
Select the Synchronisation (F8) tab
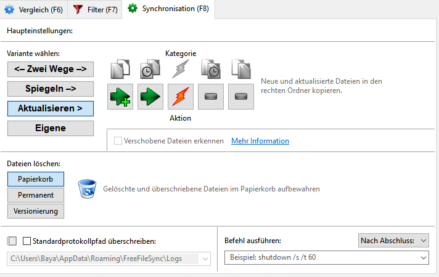coord(168,9)
